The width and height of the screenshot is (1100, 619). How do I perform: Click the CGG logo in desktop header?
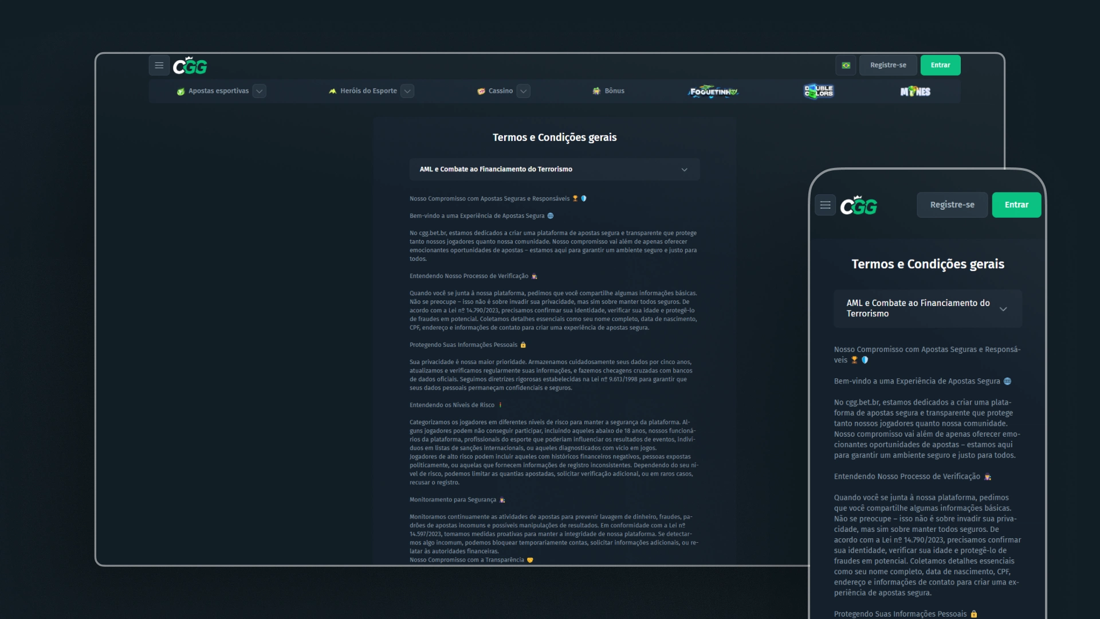pos(190,66)
